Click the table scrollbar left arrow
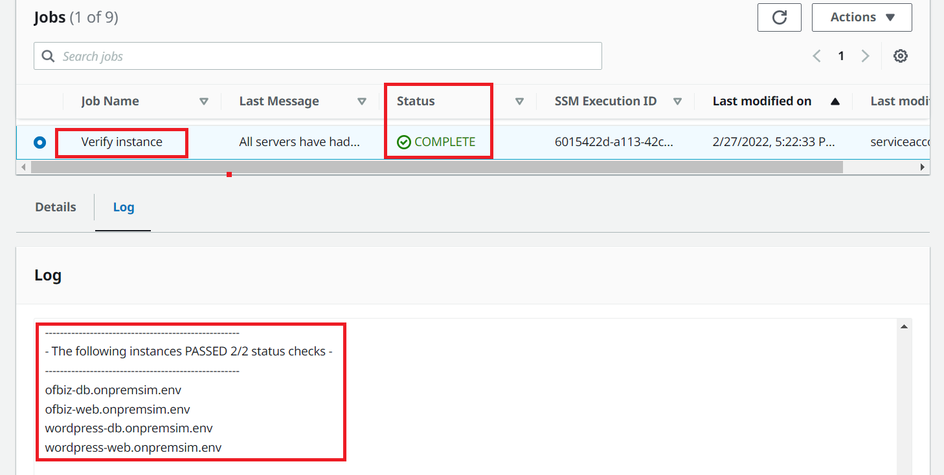 [23, 167]
